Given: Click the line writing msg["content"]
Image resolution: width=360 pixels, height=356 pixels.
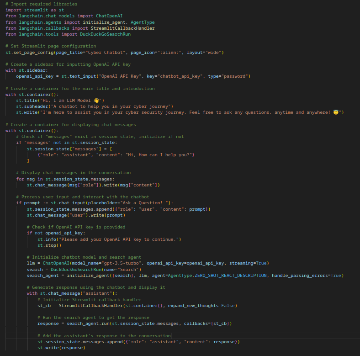Looking at the screenshot, I should [x=93, y=185].
